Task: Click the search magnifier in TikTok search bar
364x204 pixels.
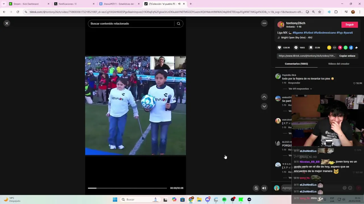Action: pos(179,24)
